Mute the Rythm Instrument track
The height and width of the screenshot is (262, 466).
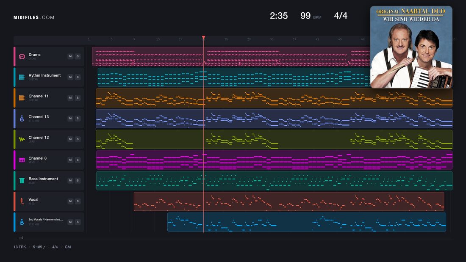coord(70,77)
